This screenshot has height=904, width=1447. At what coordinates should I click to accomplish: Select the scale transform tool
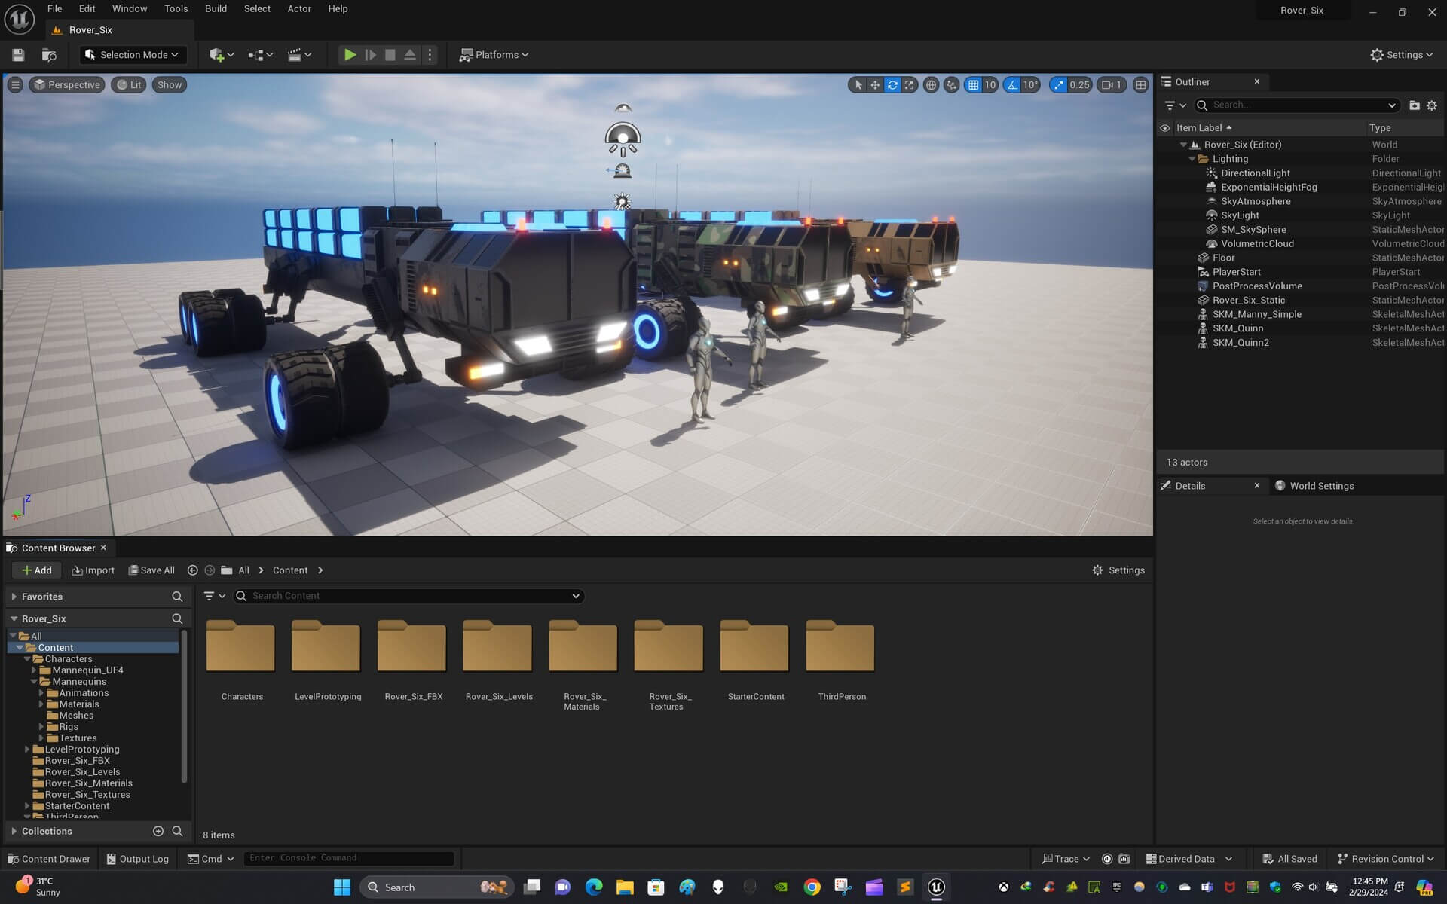[910, 85]
